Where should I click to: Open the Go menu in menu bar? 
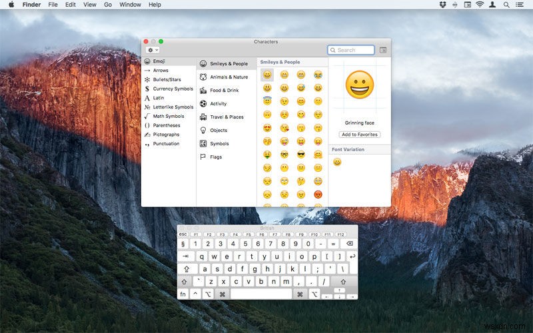tap(108, 5)
